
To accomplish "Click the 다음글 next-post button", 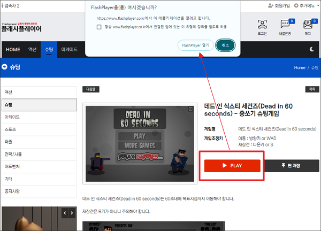I will [x=91, y=89].
